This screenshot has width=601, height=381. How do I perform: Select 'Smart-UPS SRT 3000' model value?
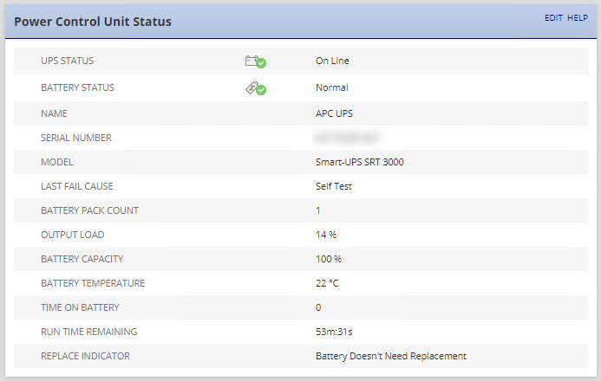[360, 162]
